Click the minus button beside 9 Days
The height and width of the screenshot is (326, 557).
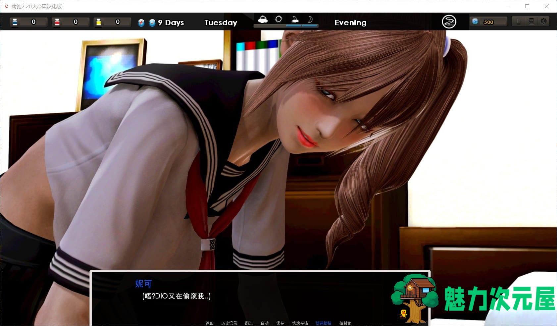(152, 23)
